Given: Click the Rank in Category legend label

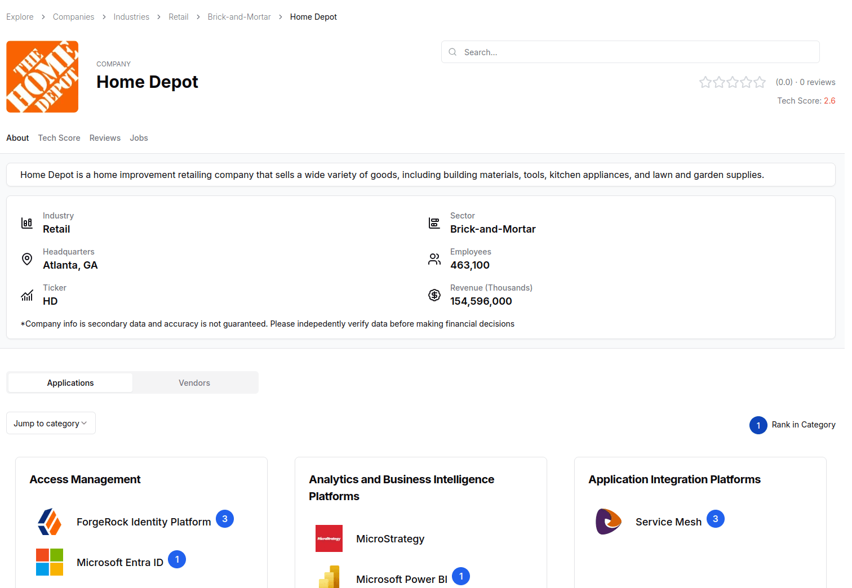Looking at the screenshot, I should (804, 425).
